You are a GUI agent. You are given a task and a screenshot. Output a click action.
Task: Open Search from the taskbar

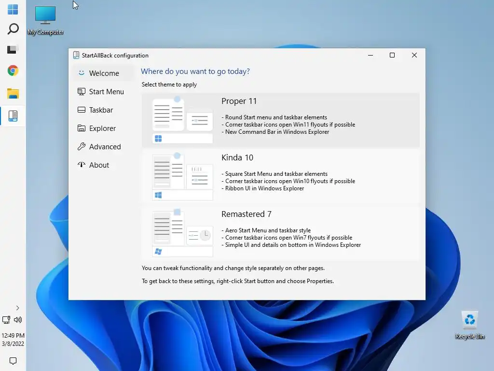[x=13, y=29]
